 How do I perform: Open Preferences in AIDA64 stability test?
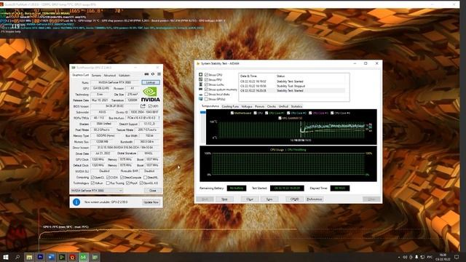click(314, 199)
